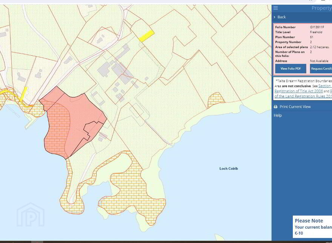This screenshot has width=332, height=243.
Task: Click the Property Number label
Action: [288, 42]
